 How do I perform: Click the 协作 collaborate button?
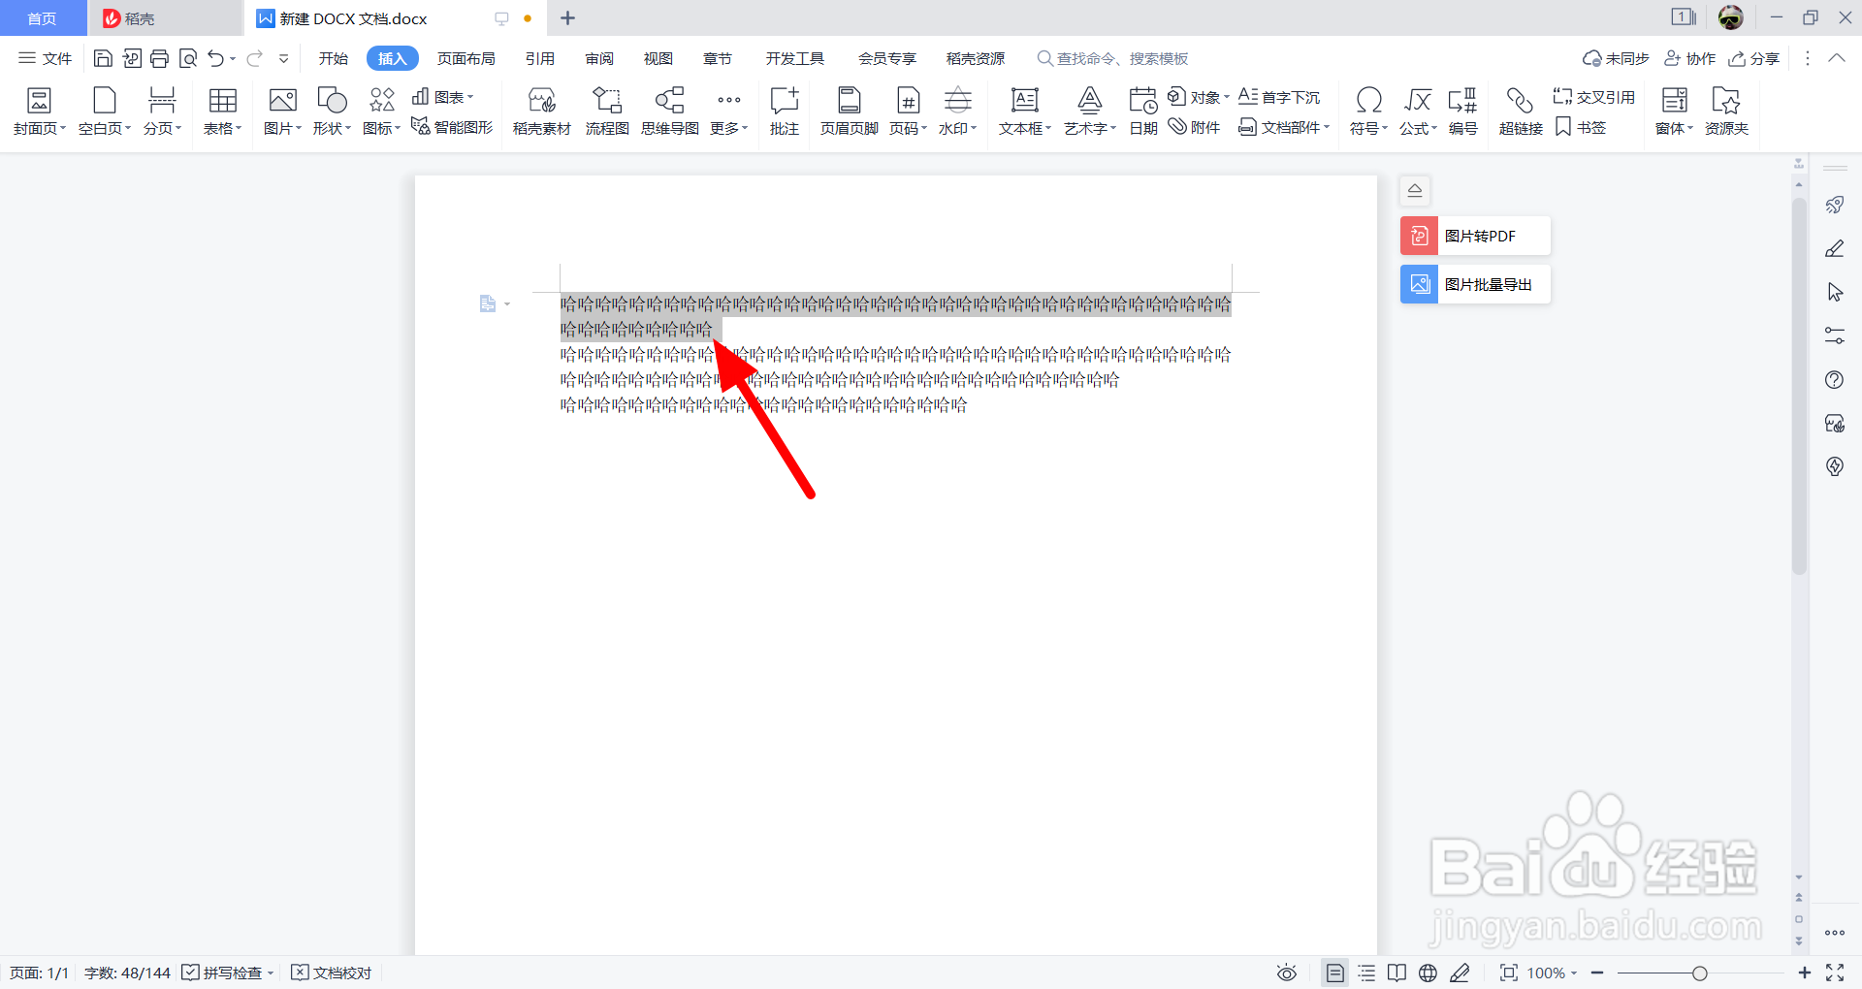pos(1690,58)
